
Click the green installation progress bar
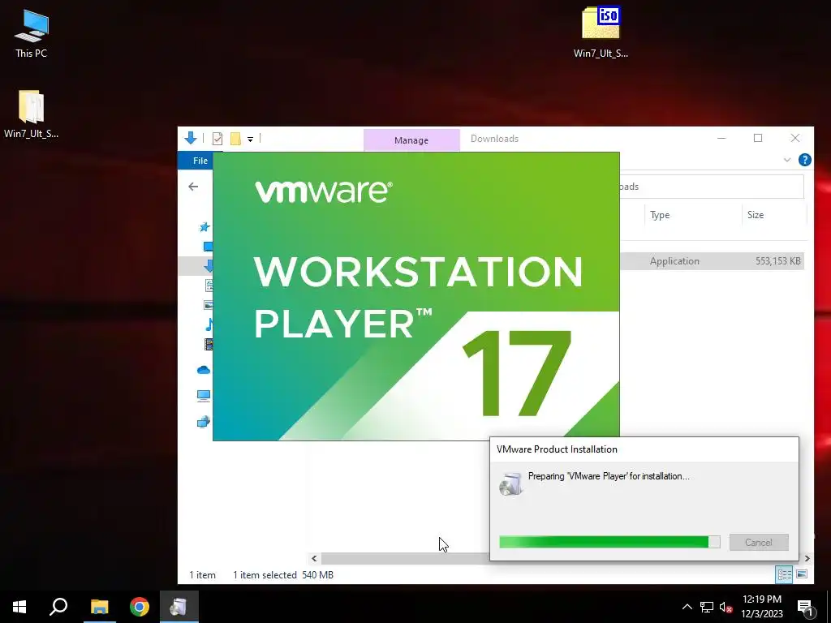click(x=609, y=542)
